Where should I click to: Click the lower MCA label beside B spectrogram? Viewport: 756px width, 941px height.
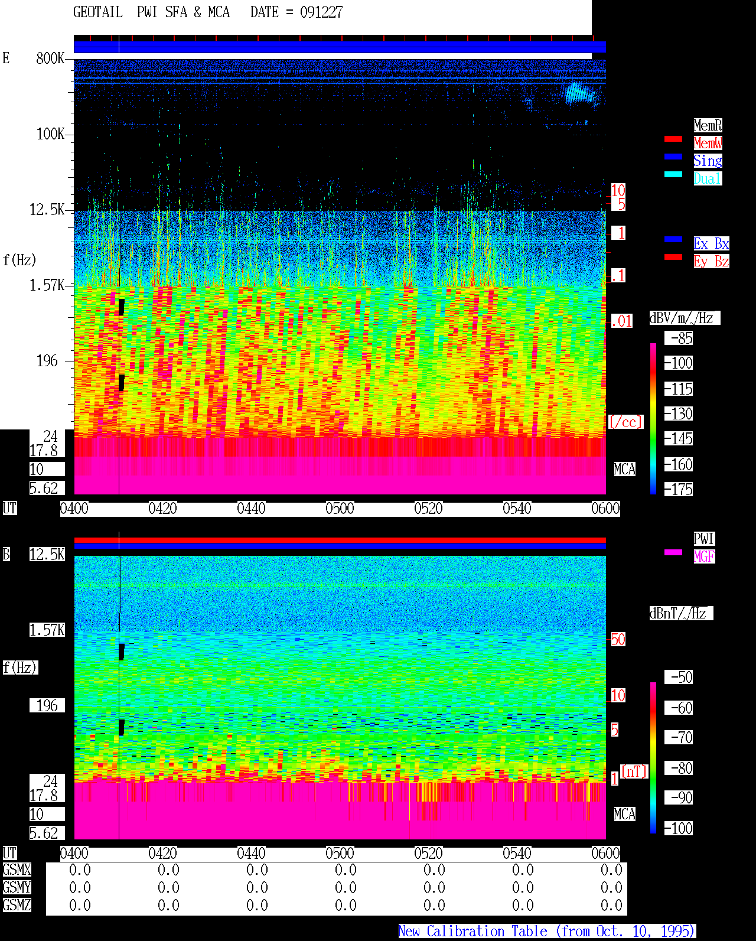625,815
